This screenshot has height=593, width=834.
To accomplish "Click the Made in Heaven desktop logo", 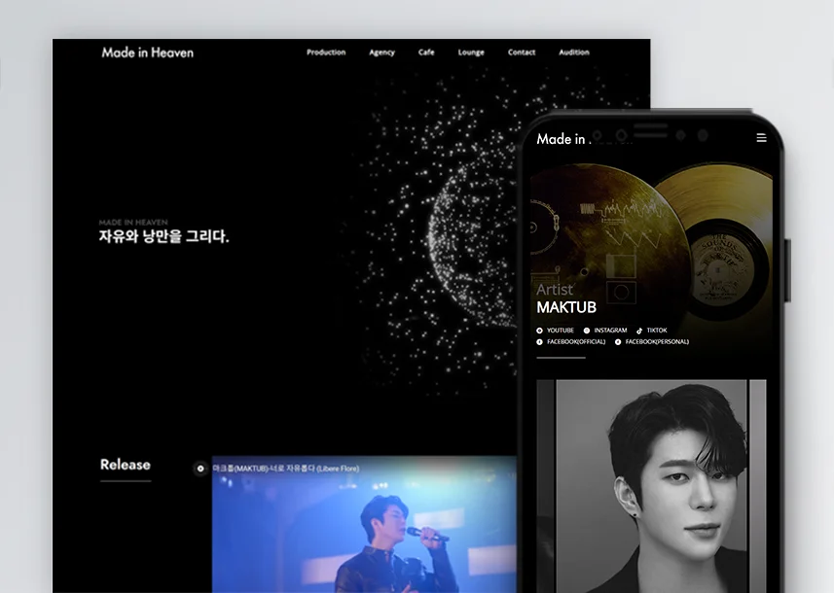I will tap(147, 52).
